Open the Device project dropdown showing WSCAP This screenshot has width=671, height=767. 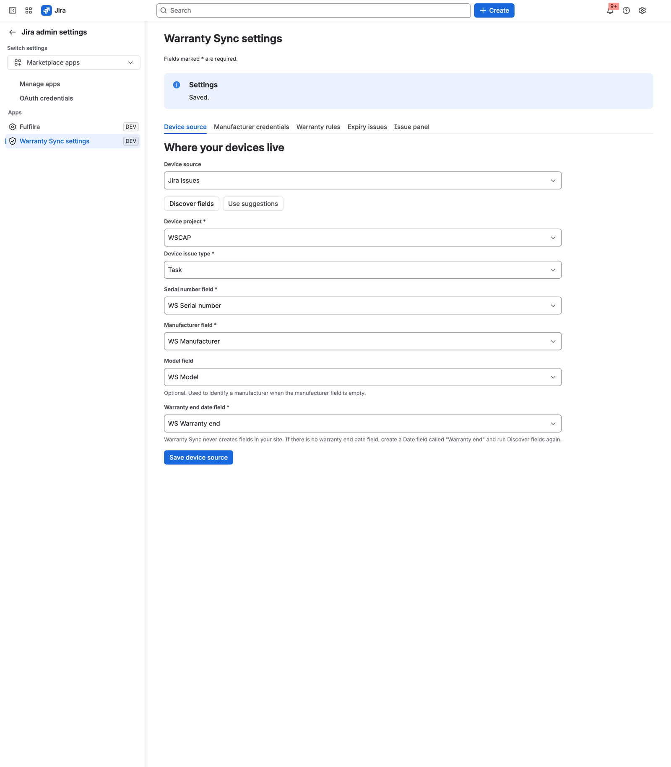[363, 238]
